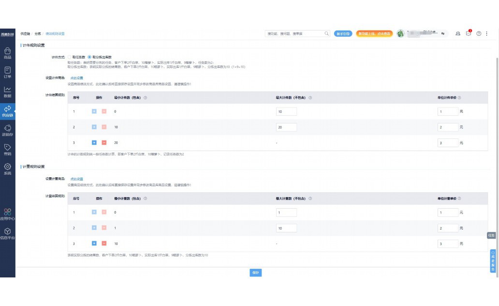This screenshot has height=306, width=499.
Task: Go to 数据 data analytics icon
Action: click(7, 92)
